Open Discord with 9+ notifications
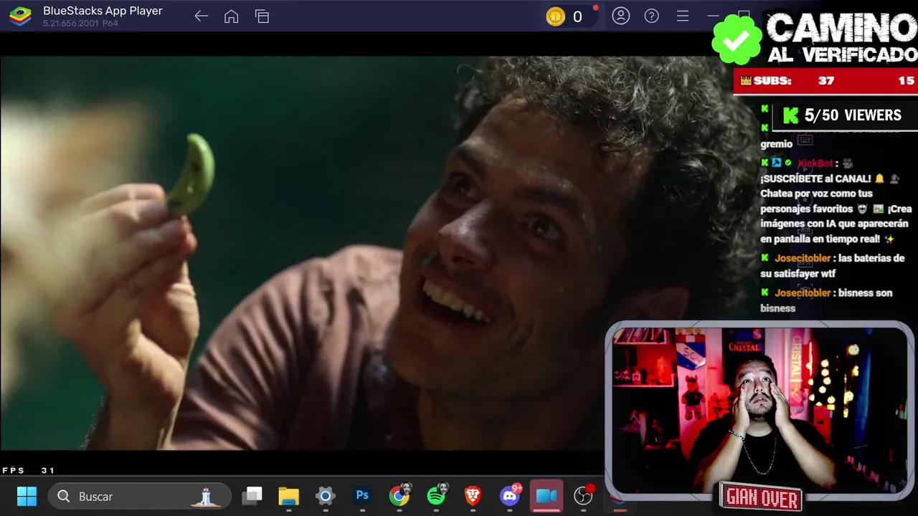The image size is (918, 516). (x=511, y=495)
